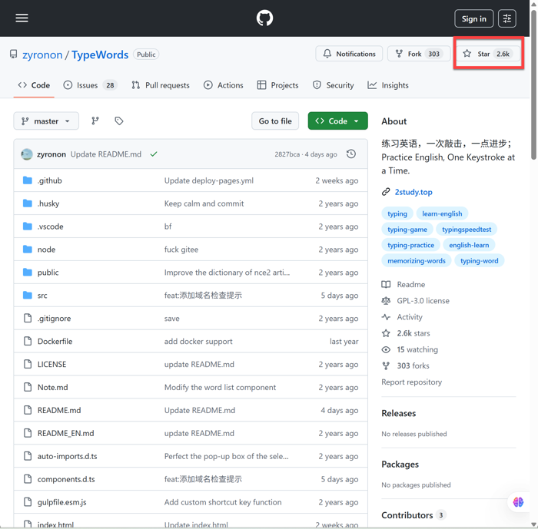Open the components.d.ts file
Viewport: 538px width, 529px height.
tap(66, 479)
